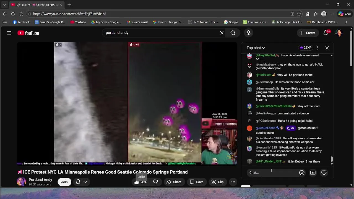
Task: Open live chat options vertical dots
Action: 318,48
